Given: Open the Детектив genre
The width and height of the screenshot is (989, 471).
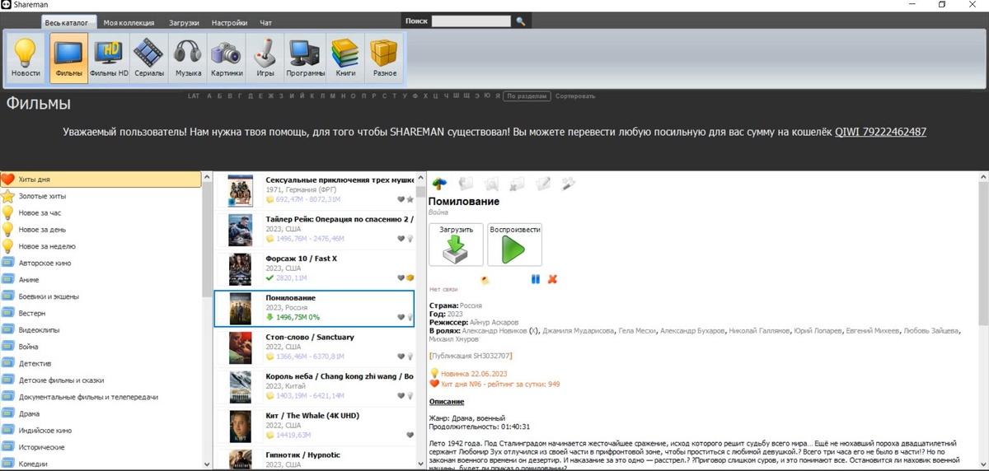Looking at the screenshot, I should click(101, 363).
